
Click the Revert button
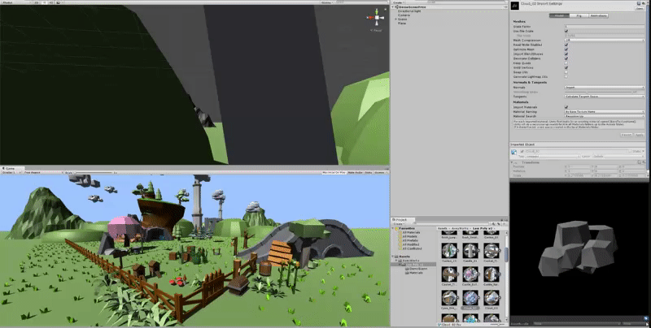[627, 135]
